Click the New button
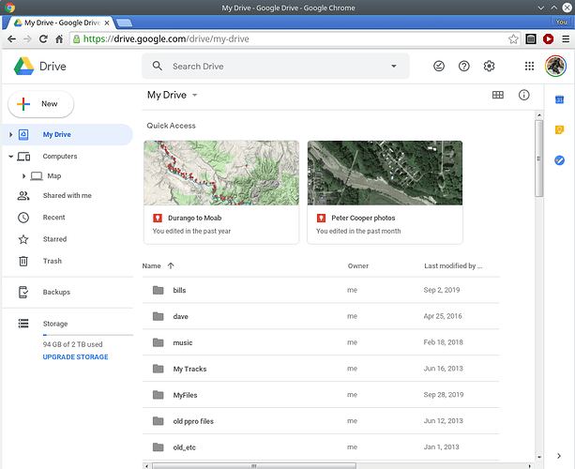 [x=40, y=104]
